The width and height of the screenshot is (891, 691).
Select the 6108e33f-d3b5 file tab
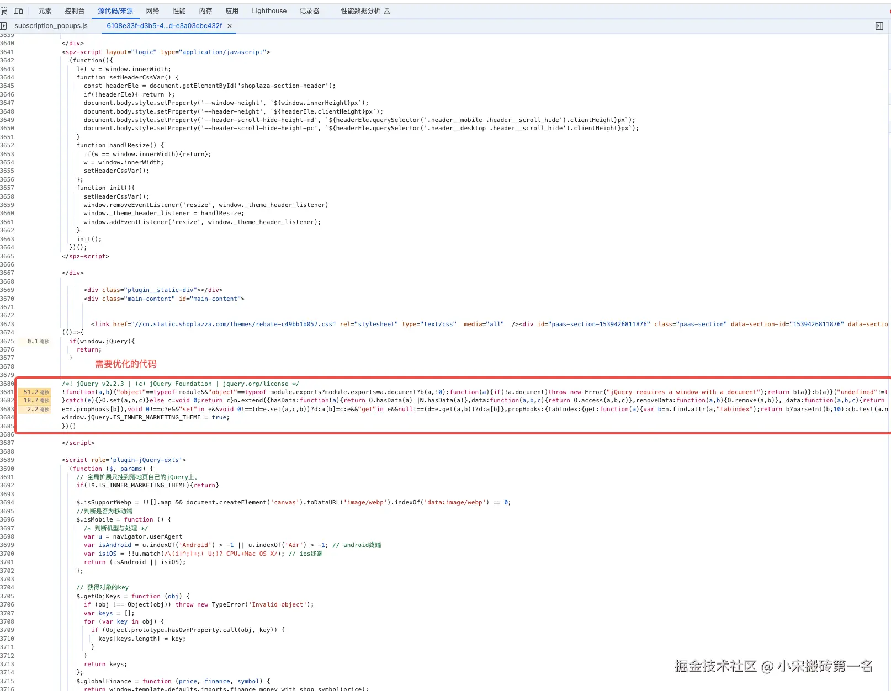[x=164, y=26]
